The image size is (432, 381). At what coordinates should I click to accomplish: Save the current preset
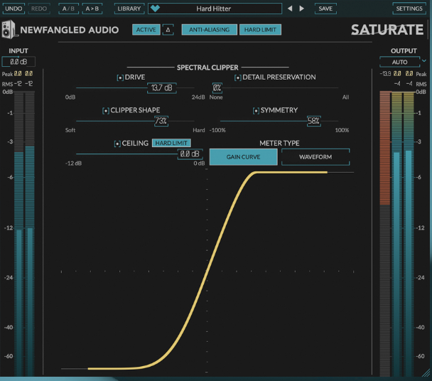[x=325, y=9]
